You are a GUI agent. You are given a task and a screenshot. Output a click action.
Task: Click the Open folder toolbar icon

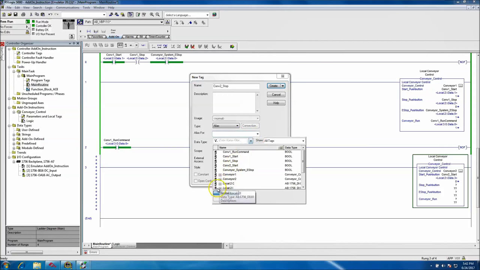point(9,14)
